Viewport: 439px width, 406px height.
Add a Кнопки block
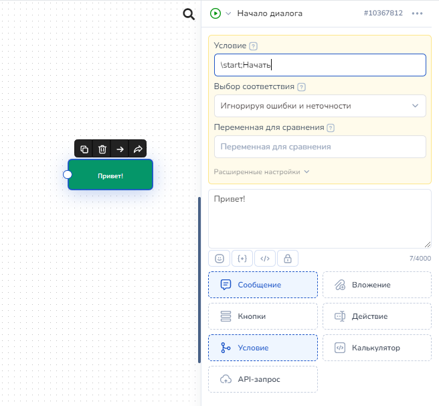click(x=263, y=316)
